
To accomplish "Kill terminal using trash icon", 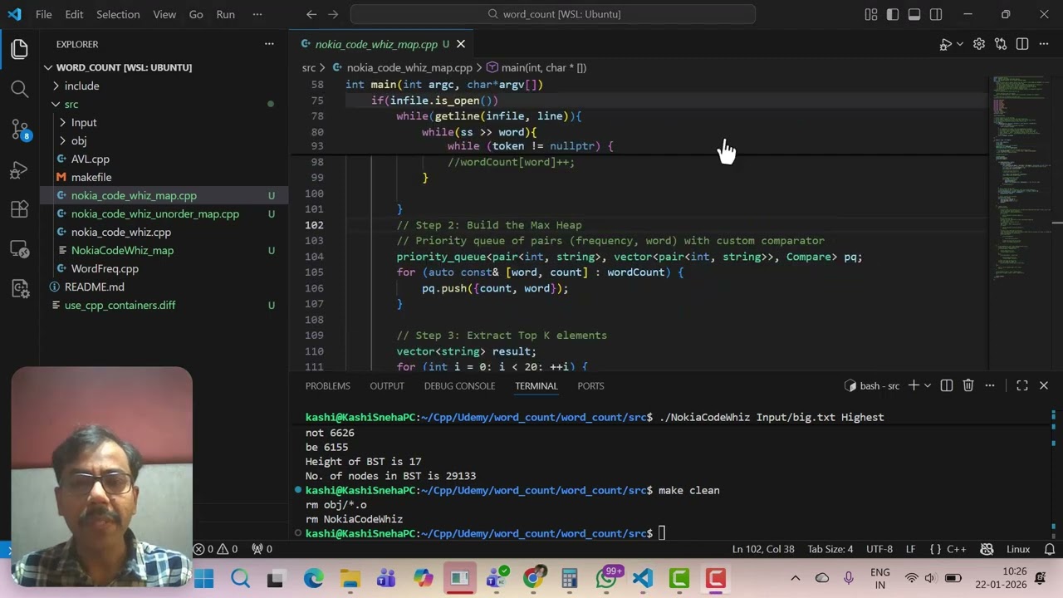I will 968,385.
